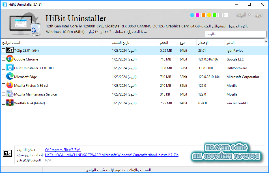Click the WinRAR books icon in the list
The height and width of the screenshot is (173, 269).
(10, 103)
